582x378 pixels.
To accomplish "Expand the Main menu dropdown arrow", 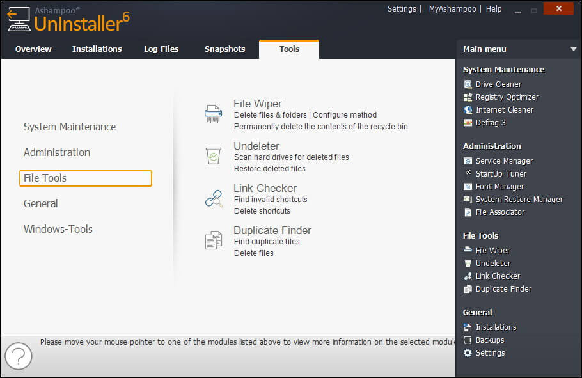I will click(x=573, y=49).
